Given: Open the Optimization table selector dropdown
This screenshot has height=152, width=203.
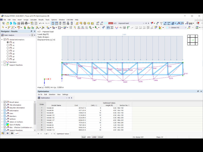Looking at the screenshot, I should (x=67, y=98).
